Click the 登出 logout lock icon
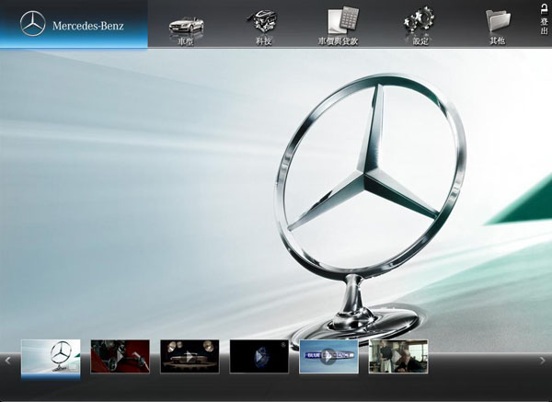Viewport: 552px width, 402px height. tap(544, 8)
